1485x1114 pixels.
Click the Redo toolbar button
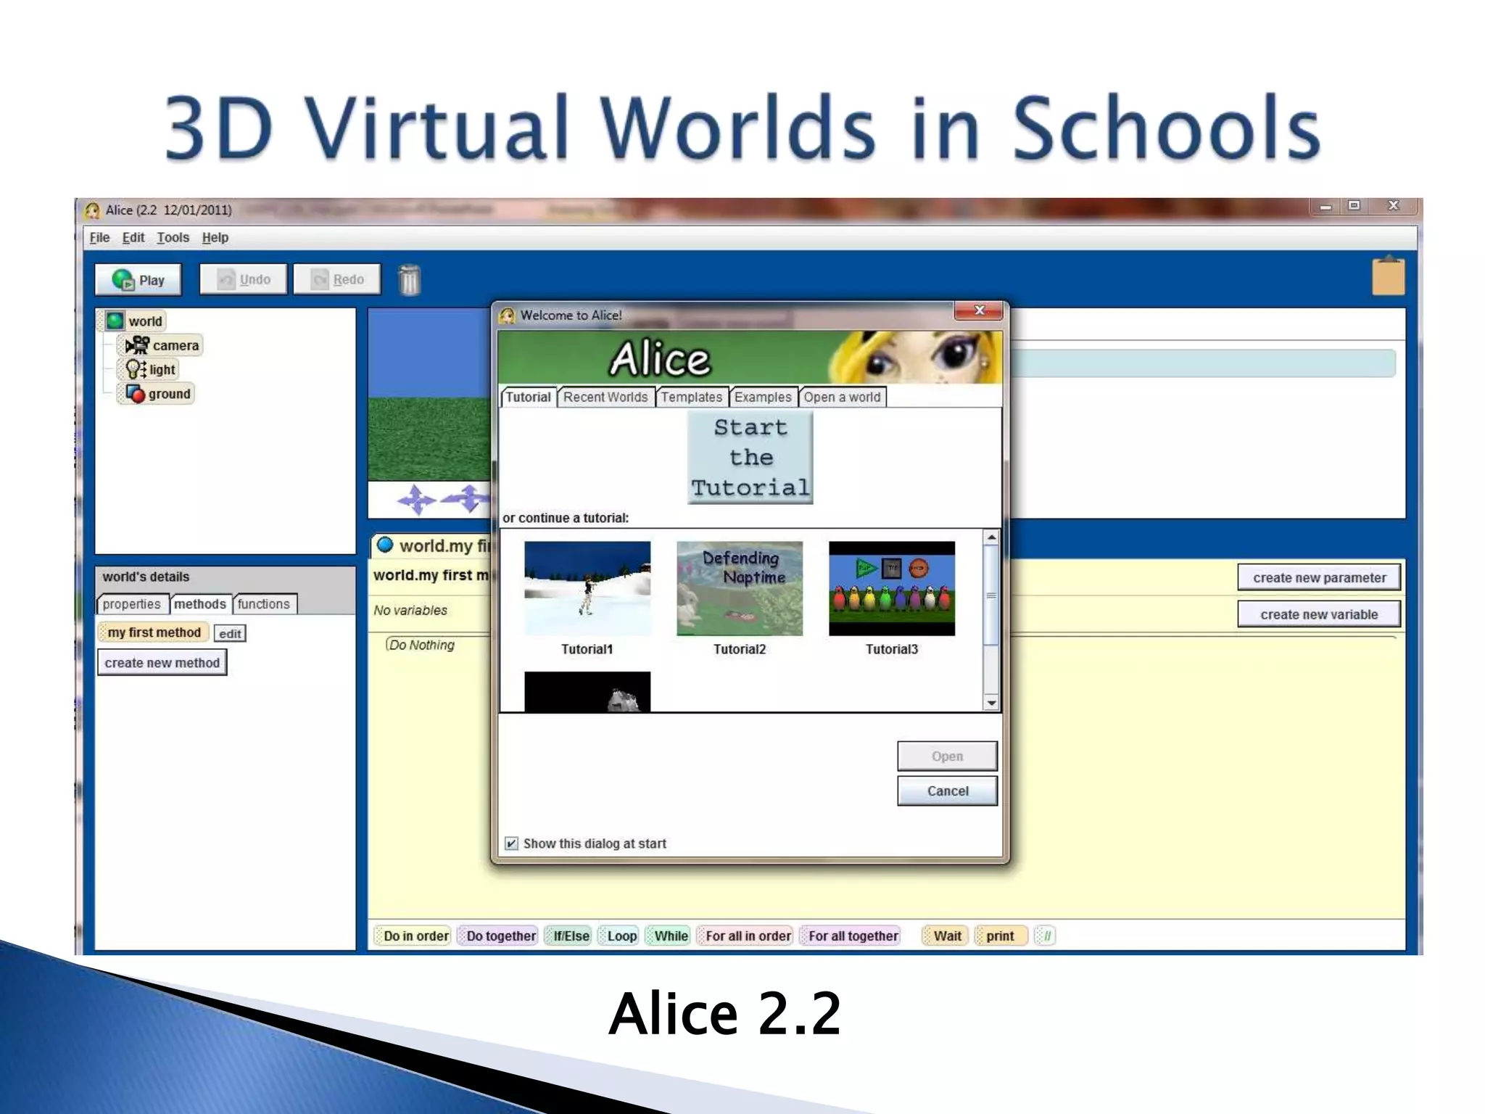pyautogui.click(x=337, y=279)
